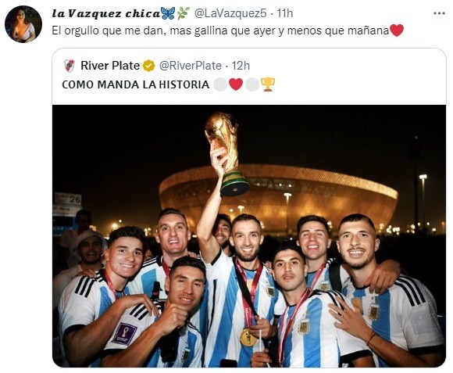Viewport: 453px width, 373px height.
Task: Click the green herb emoji after butterfly
Action: pyautogui.click(x=184, y=13)
